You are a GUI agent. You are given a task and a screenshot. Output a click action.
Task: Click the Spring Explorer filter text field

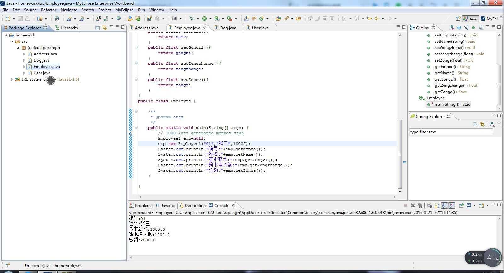coord(451,132)
